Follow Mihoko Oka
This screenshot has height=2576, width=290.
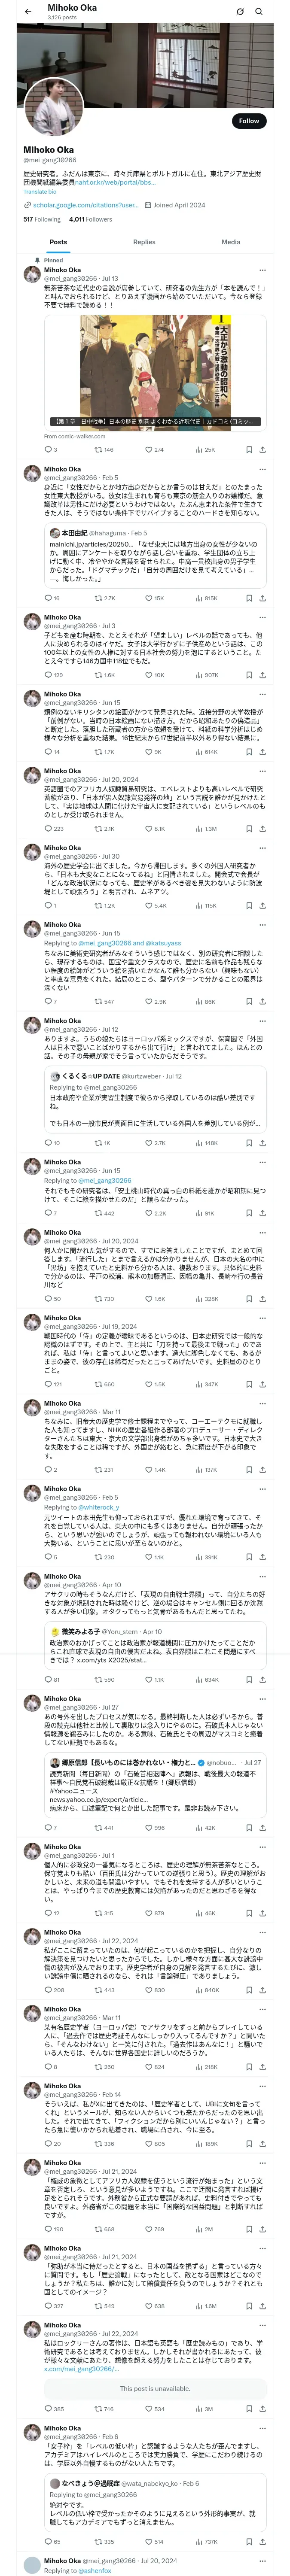[x=248, y=121]
